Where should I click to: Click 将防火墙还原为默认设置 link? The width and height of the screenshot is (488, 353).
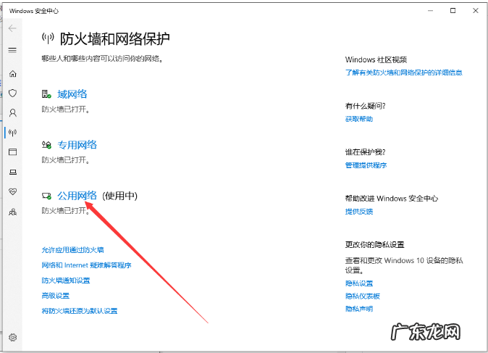[80, 311]
